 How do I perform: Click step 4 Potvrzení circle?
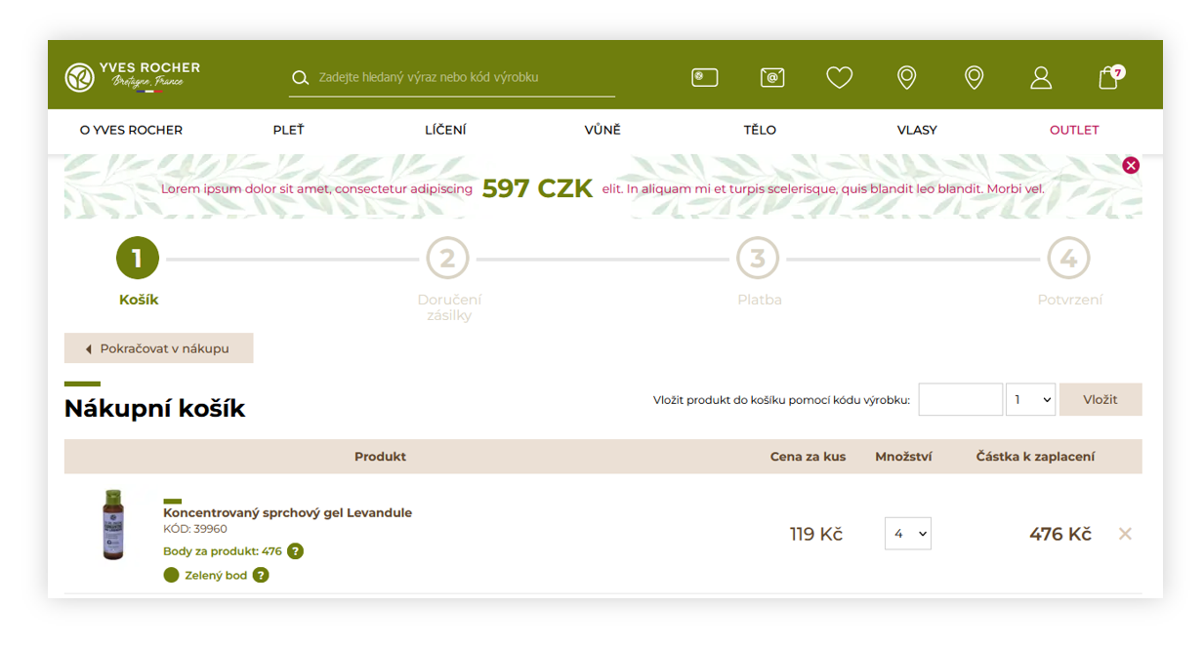click(x=1068, y=259)
